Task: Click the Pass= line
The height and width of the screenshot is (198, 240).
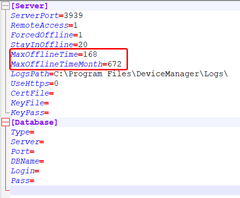Action: click(23, 181)
